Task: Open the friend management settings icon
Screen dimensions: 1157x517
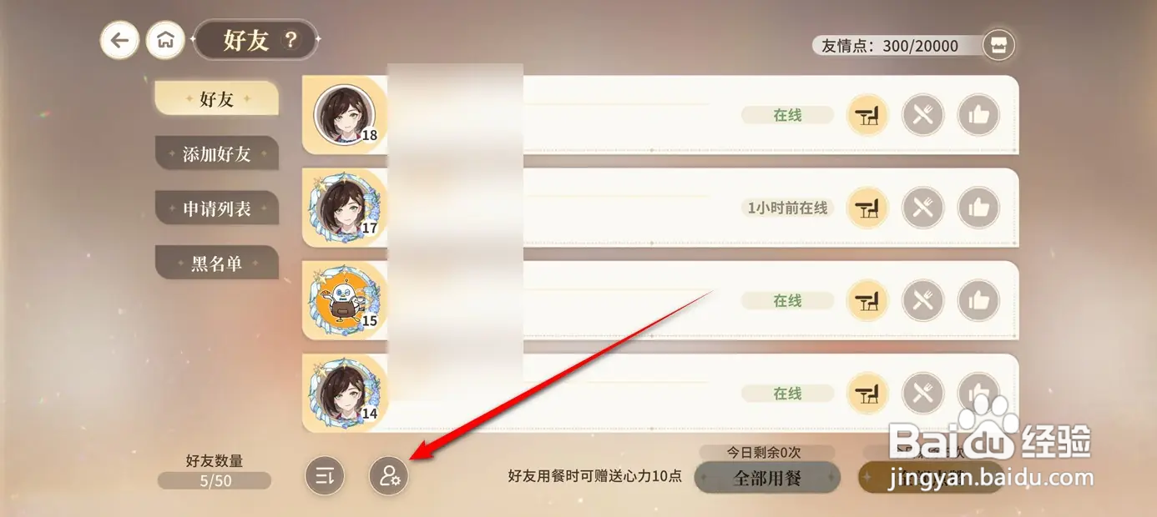Action: (x=389, y=476)
